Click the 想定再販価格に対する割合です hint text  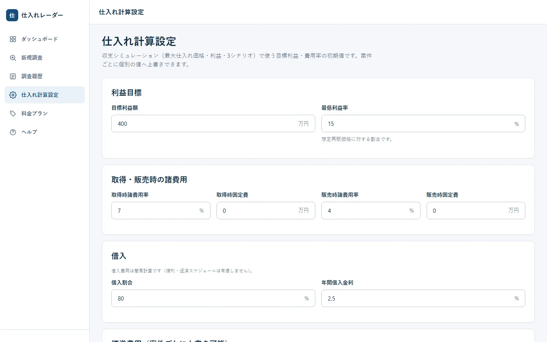pos(357,139)
